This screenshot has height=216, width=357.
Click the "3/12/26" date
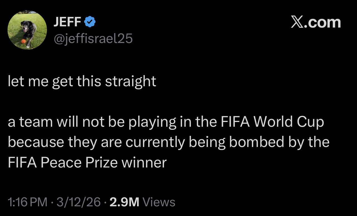pyautogui.click(x=79, y=202)
